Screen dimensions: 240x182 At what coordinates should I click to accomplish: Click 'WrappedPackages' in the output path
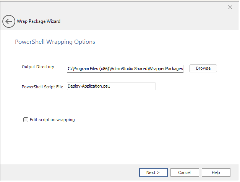(x=166, y=69)
